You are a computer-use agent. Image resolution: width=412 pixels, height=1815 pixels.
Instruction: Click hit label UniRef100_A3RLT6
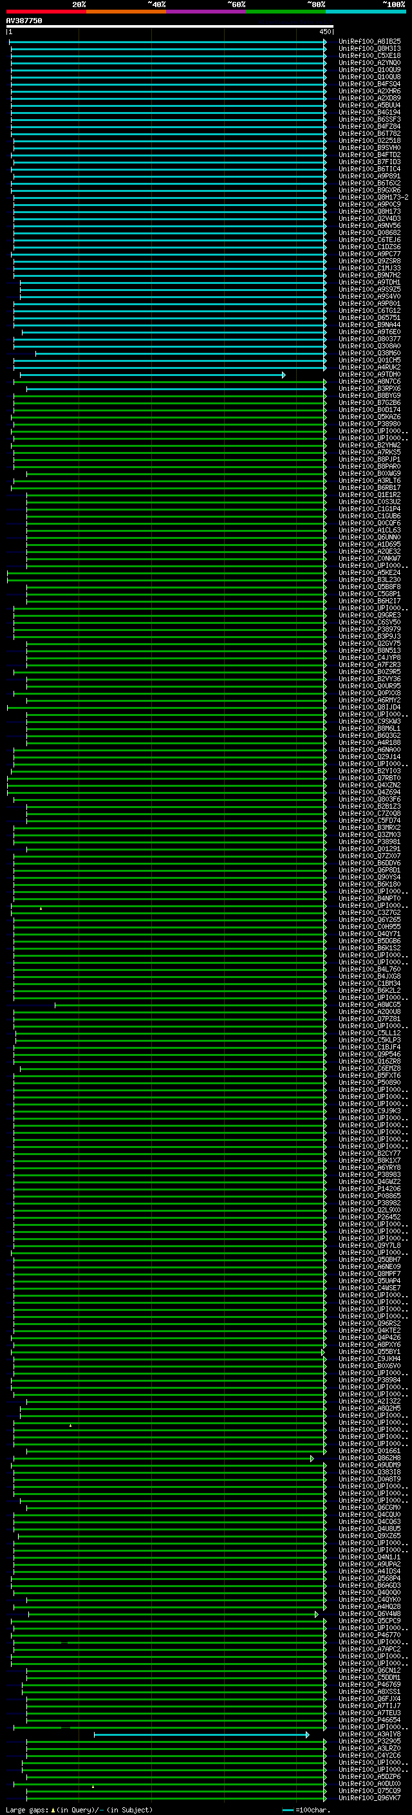pyautogui.click(x=370, y=480)
